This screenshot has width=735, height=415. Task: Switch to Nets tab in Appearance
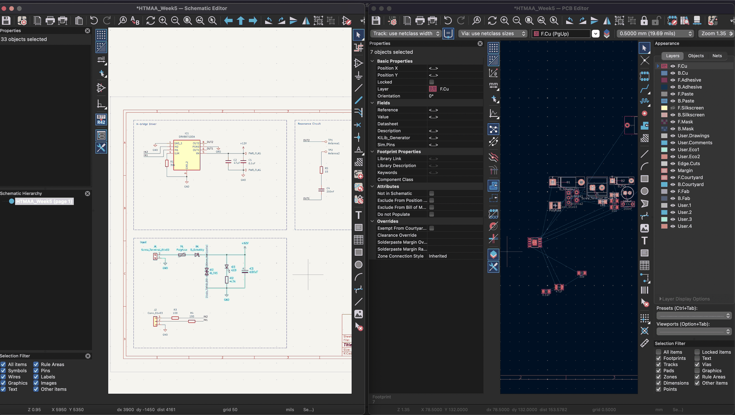click(717, 56)
